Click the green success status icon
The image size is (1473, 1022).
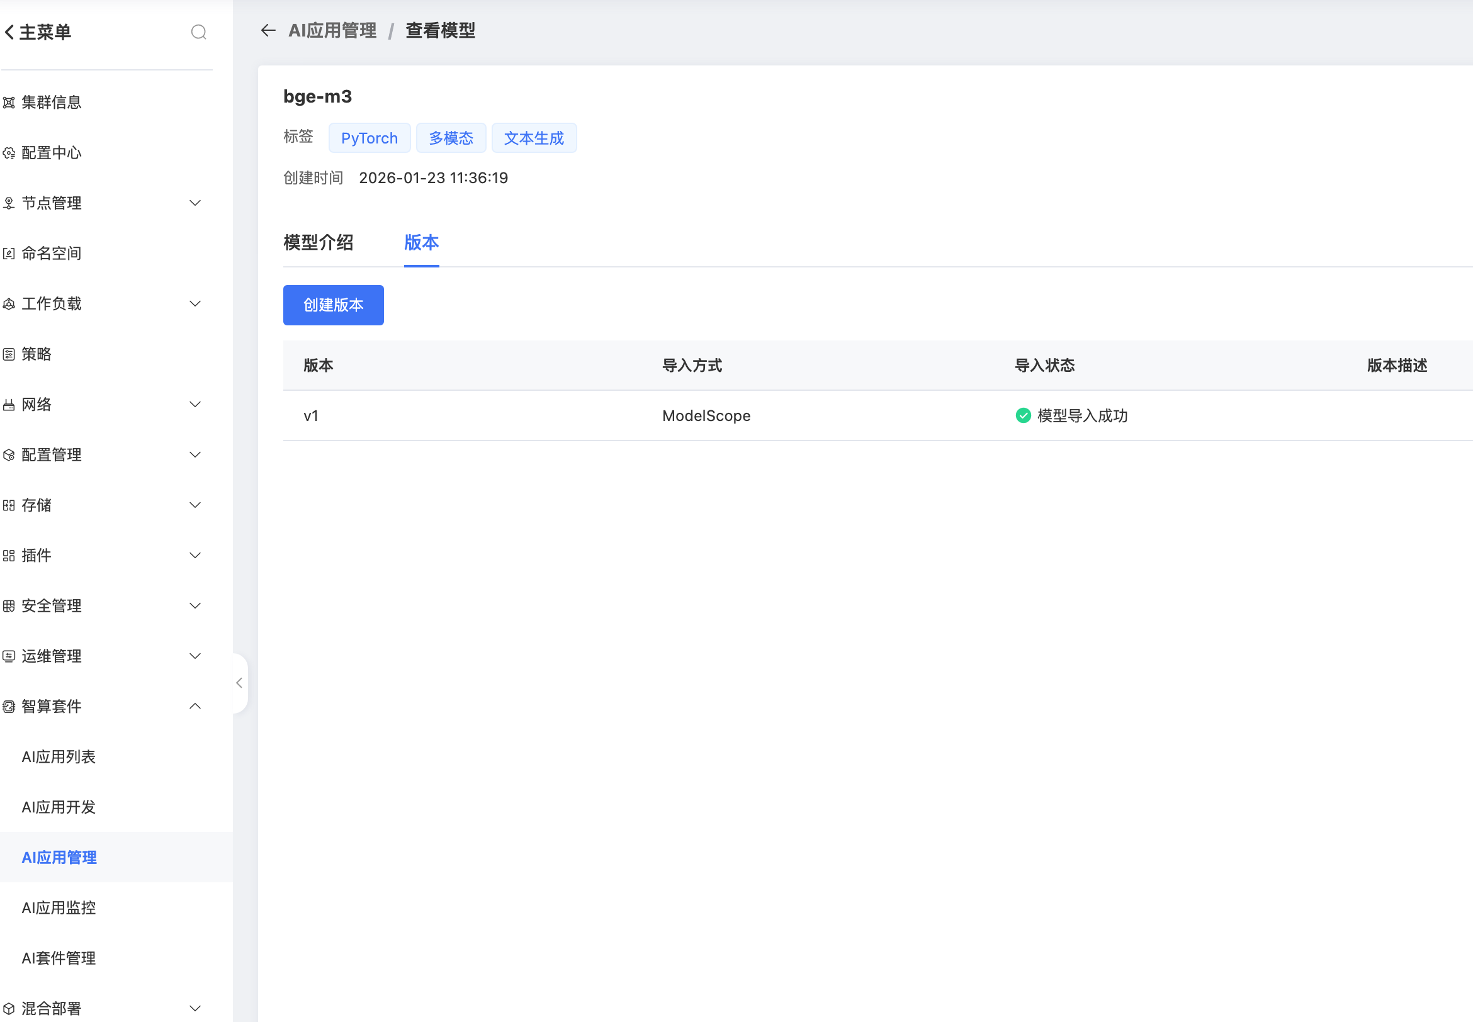(1023, 415)
